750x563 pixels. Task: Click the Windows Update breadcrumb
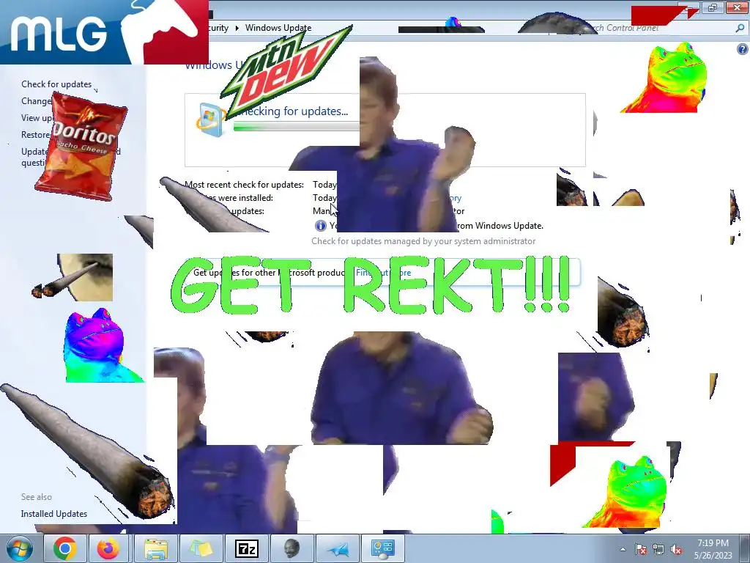[x=278, y=28]
